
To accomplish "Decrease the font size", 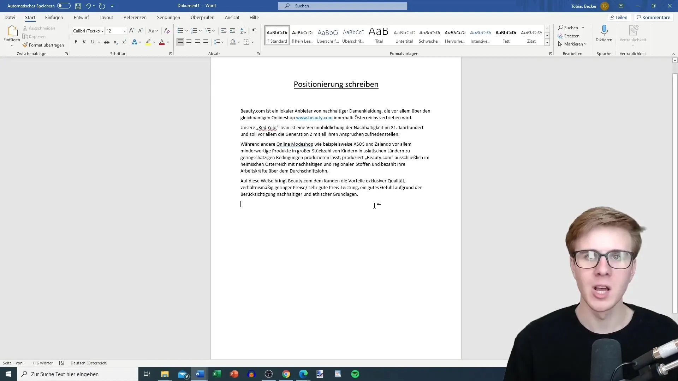I will click(x=140, y=31).
